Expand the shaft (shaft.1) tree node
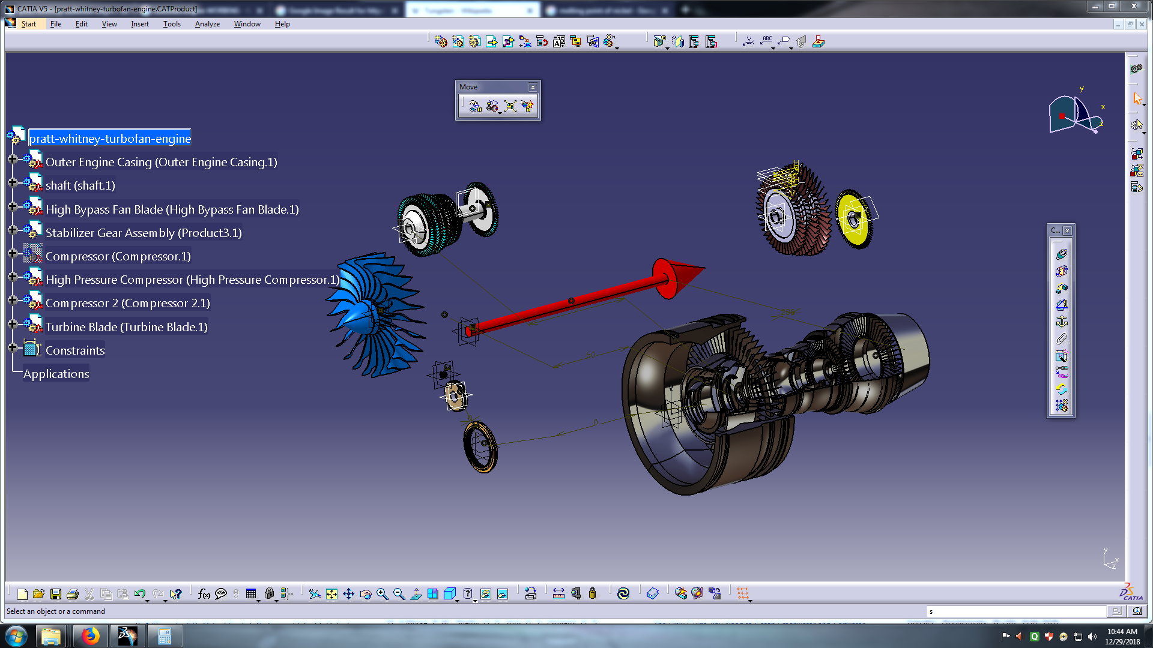The width and height of the screenshot is (1153, 648). [13, 182]
